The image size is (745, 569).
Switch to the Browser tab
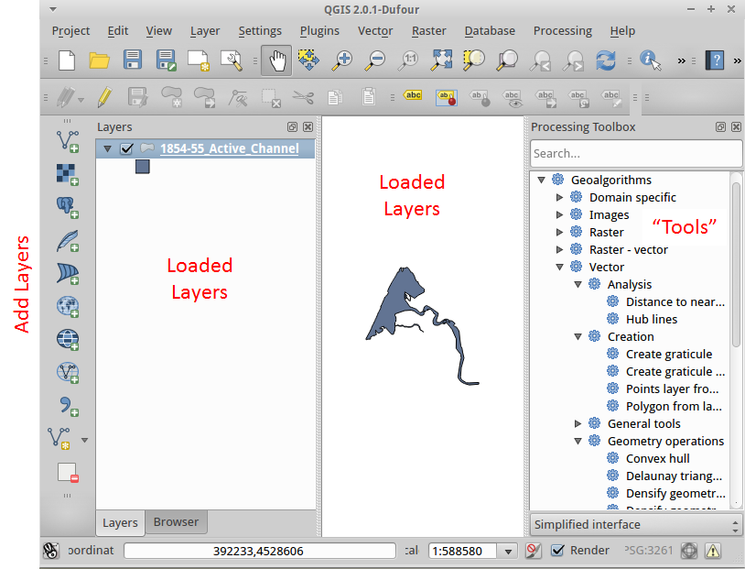click(x=176, y=522)
